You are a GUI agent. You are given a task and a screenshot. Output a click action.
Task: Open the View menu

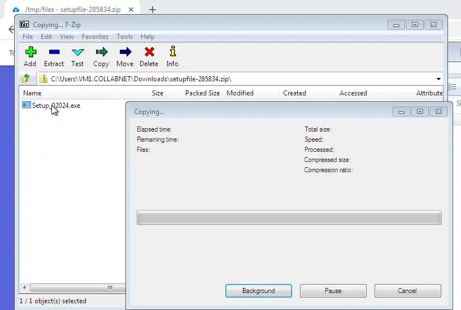point(67,37)
